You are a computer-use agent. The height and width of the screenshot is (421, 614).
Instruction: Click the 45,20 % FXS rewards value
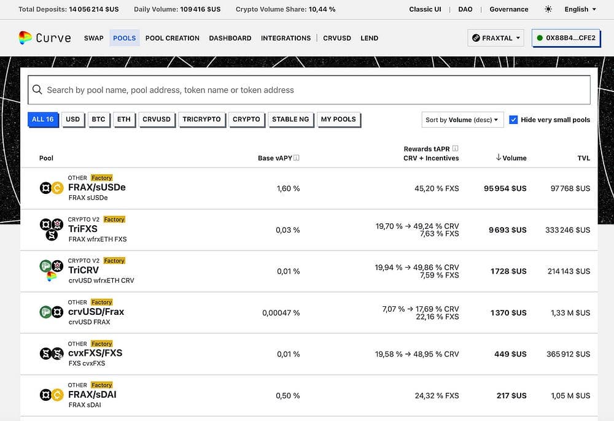click(x=437, y=188)
